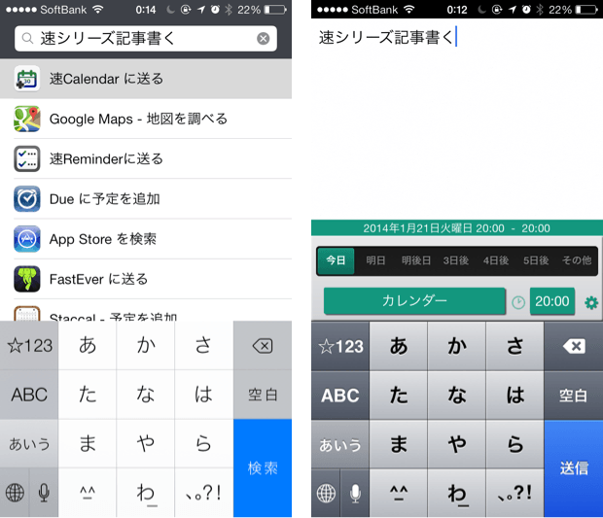This screenshot has width=603, height=518.
Task: Select the 今日 date tab
Action: pos(336,260)
